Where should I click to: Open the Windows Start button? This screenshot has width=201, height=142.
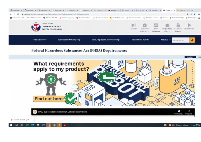[11, 125]
